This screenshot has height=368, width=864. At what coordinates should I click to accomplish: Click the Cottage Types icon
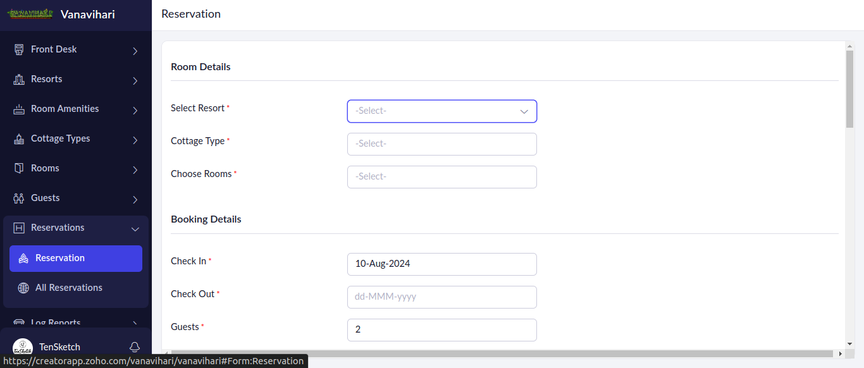(x=19, y=138)
